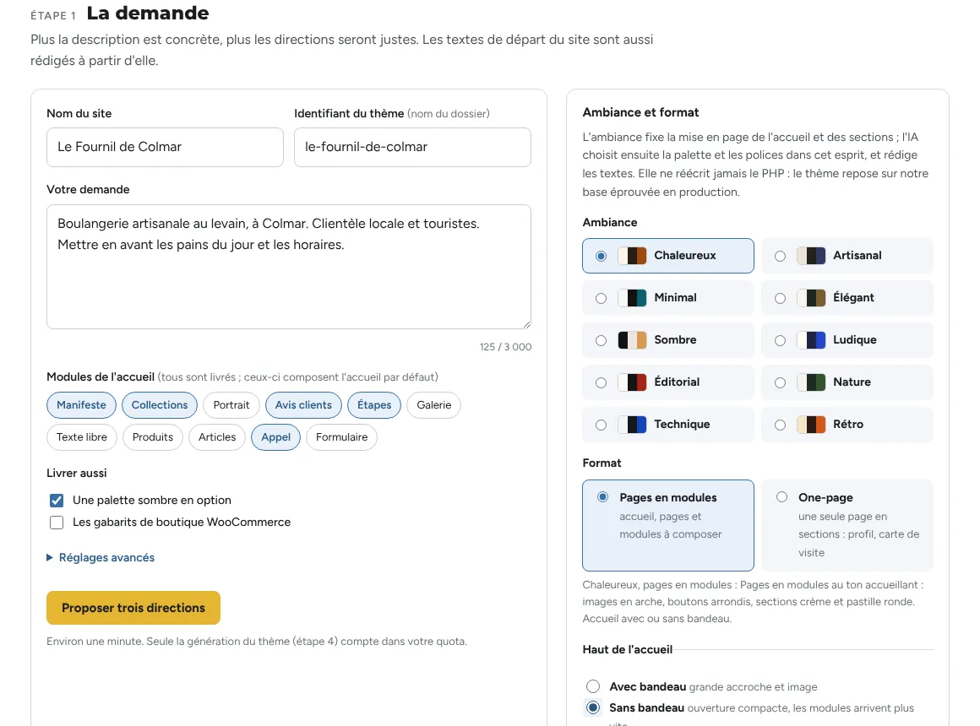Click the textarea resize handle corner
This screenshot has width=980, height=726.
coord(527,324)
